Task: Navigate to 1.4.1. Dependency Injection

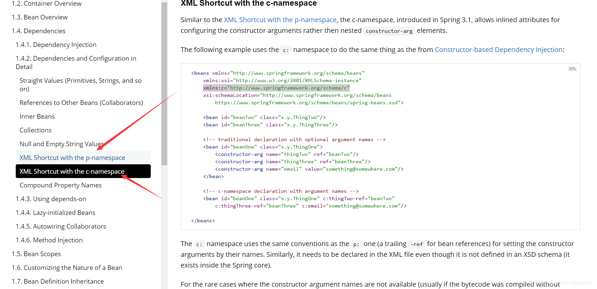Action: [x=56, y=45]
